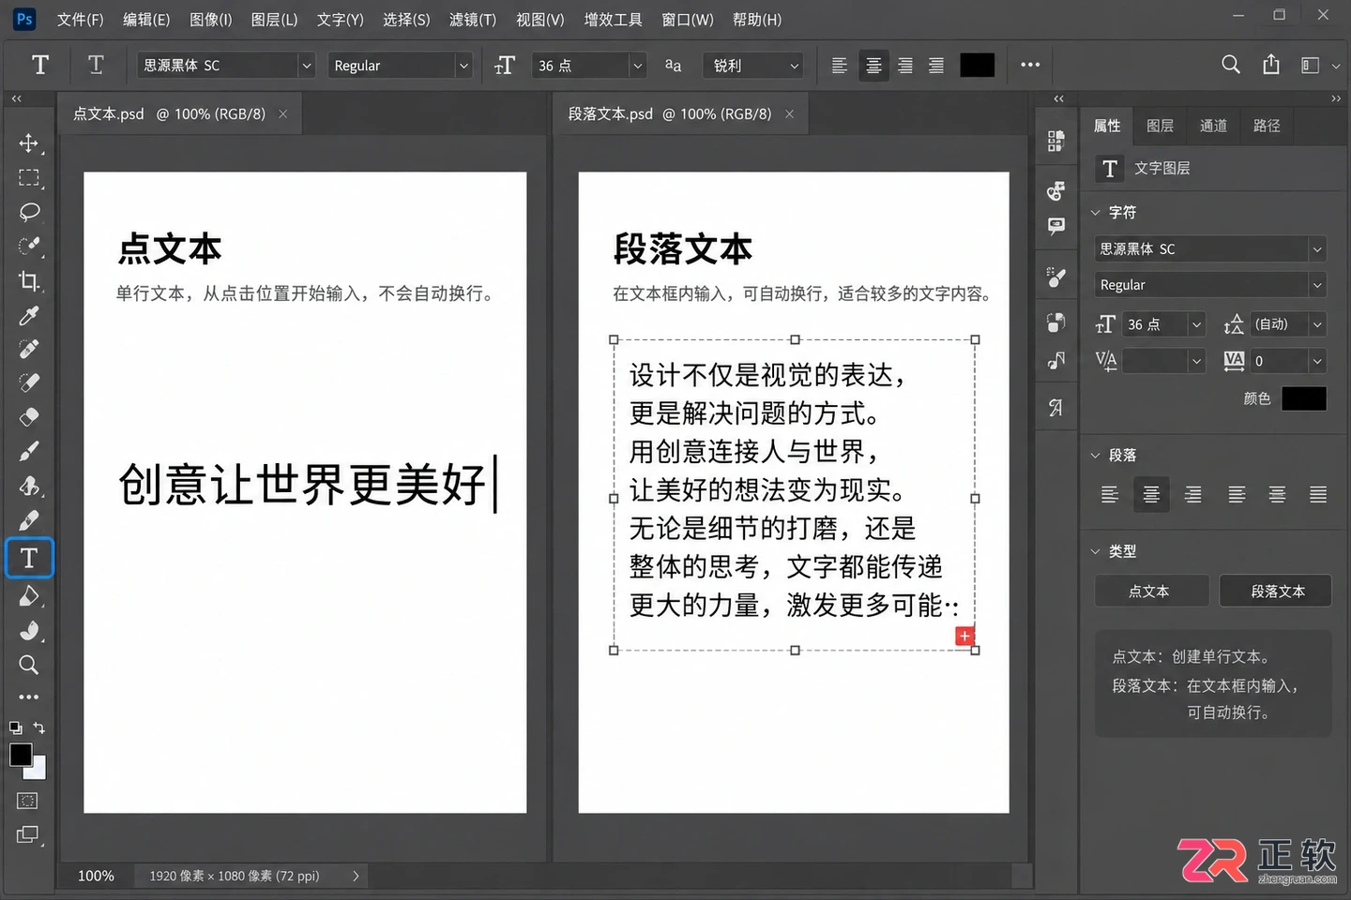Select the Move tool
1351x900 pixels.
(29, 142)
